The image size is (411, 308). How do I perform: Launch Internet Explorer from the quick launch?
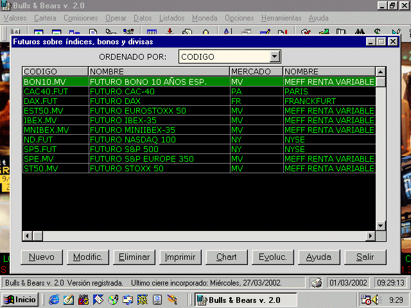[54, 300]
